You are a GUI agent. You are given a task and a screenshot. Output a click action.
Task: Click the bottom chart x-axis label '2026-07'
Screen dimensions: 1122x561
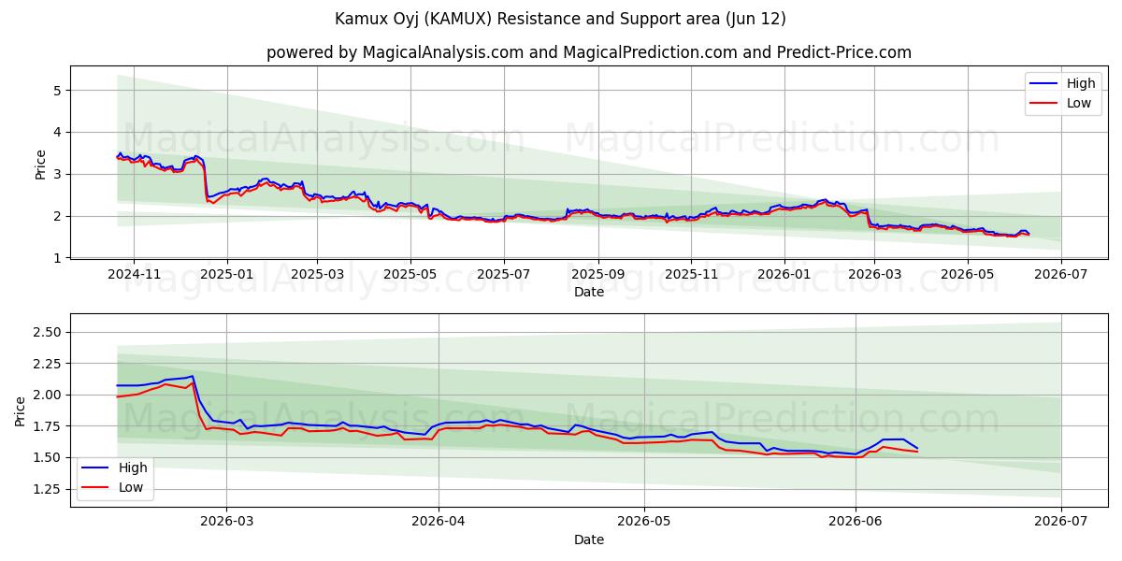tap(1061, 523)
